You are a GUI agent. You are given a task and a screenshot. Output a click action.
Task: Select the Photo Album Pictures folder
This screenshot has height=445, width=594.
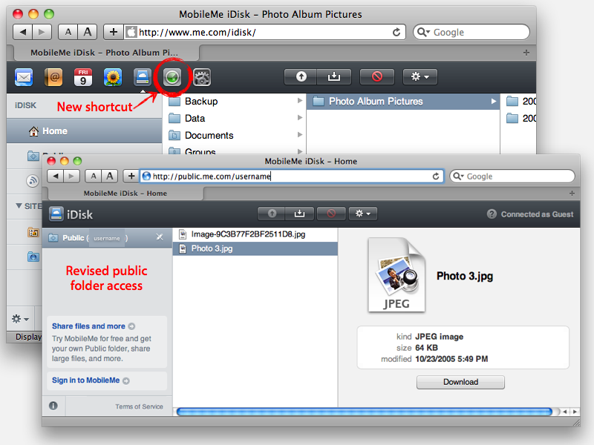tap(403, 102)
